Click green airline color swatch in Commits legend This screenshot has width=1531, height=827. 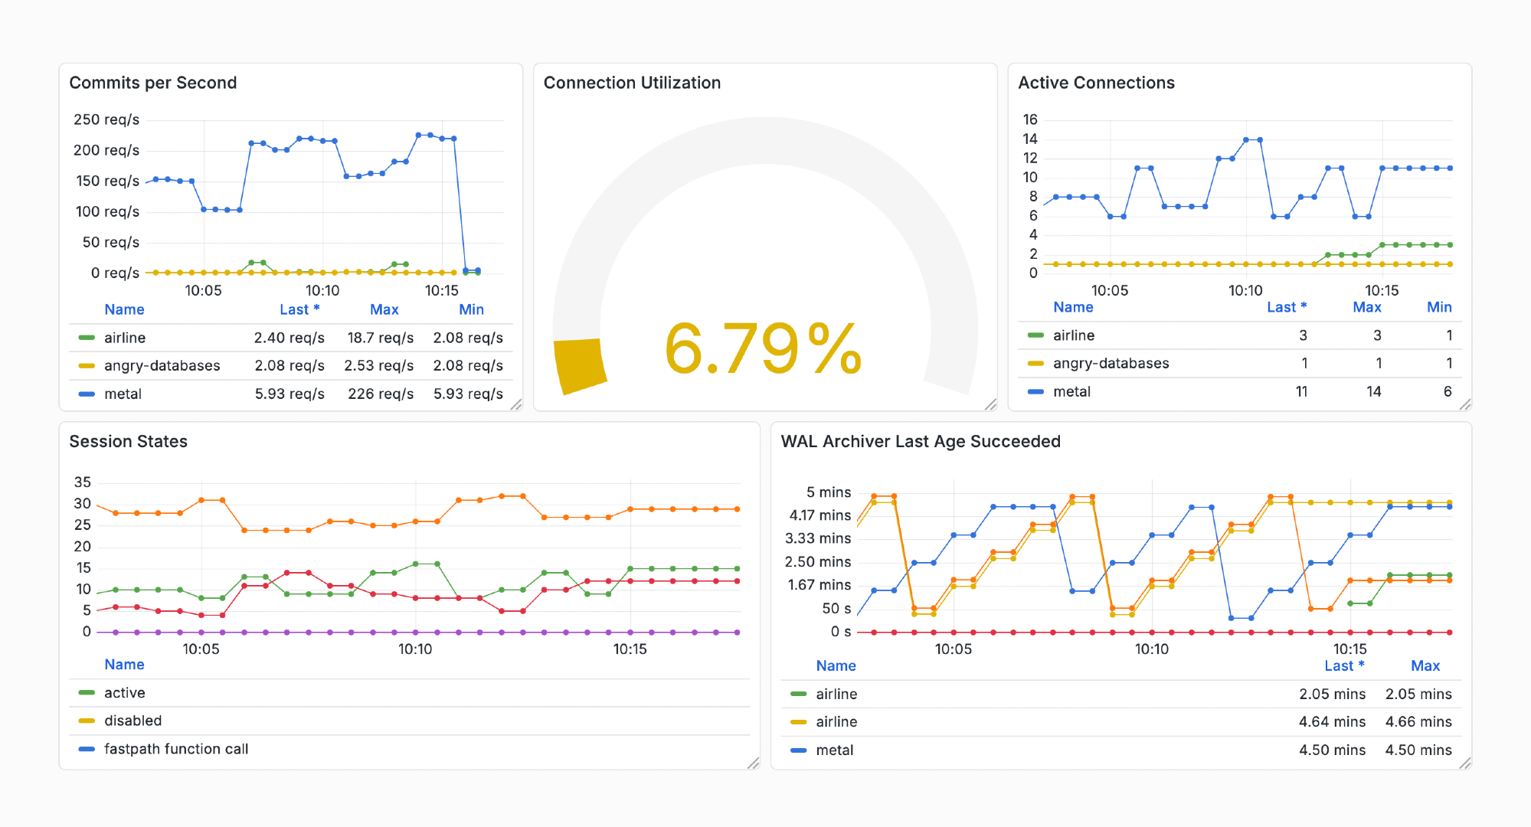pyautogui.click(x=87, y=338)
